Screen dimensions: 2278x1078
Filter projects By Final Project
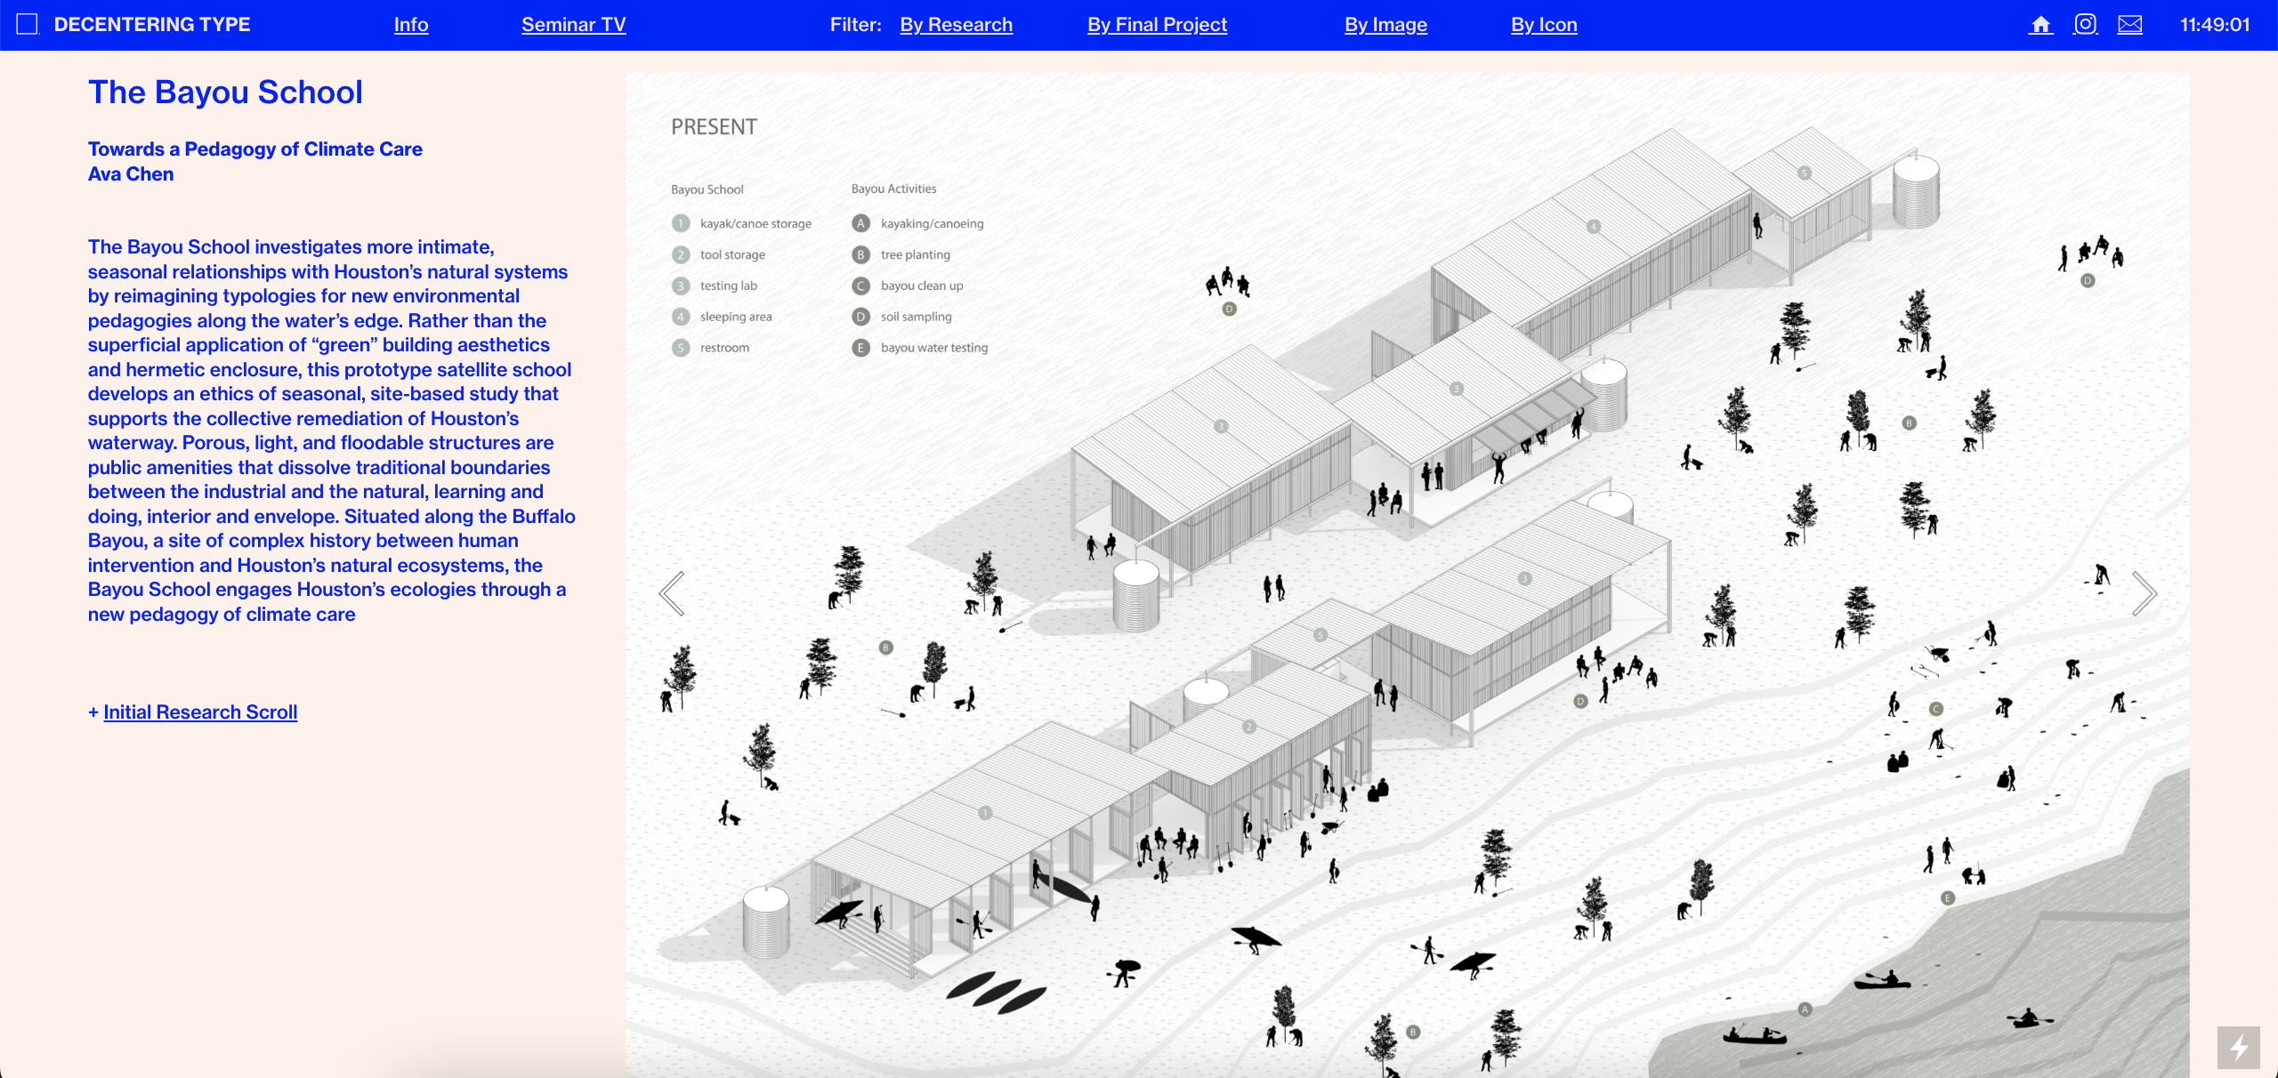click(1157, 25)
